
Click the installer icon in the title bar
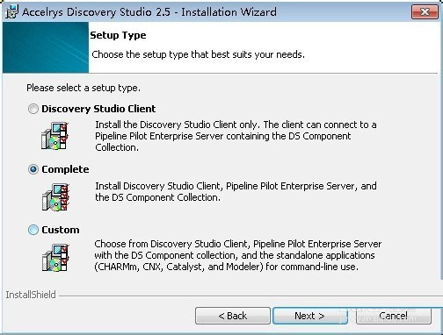[x=11, y=11]
